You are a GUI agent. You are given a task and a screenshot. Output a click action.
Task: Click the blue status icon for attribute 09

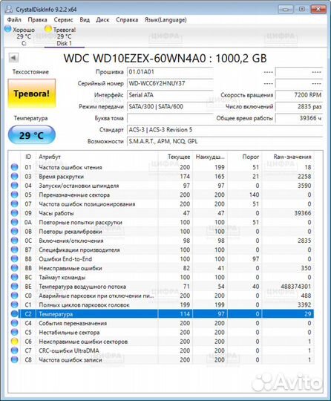click(15, 213)
